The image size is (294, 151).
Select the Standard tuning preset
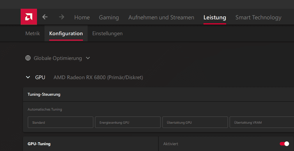(x=60, y=122)
